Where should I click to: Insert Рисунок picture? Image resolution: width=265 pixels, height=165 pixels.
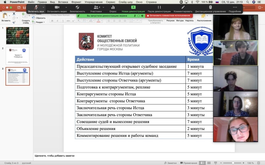[x=170, y=21]
